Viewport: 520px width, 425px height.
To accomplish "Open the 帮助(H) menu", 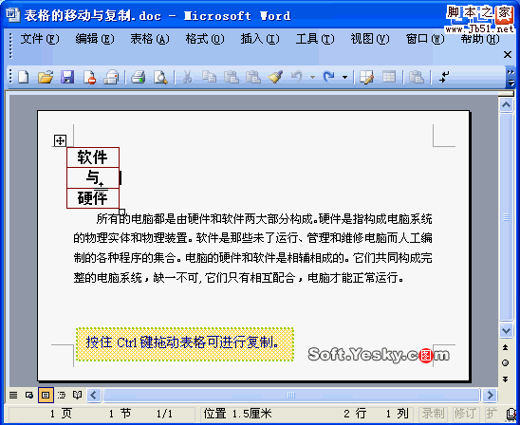I will coord(480,39).
